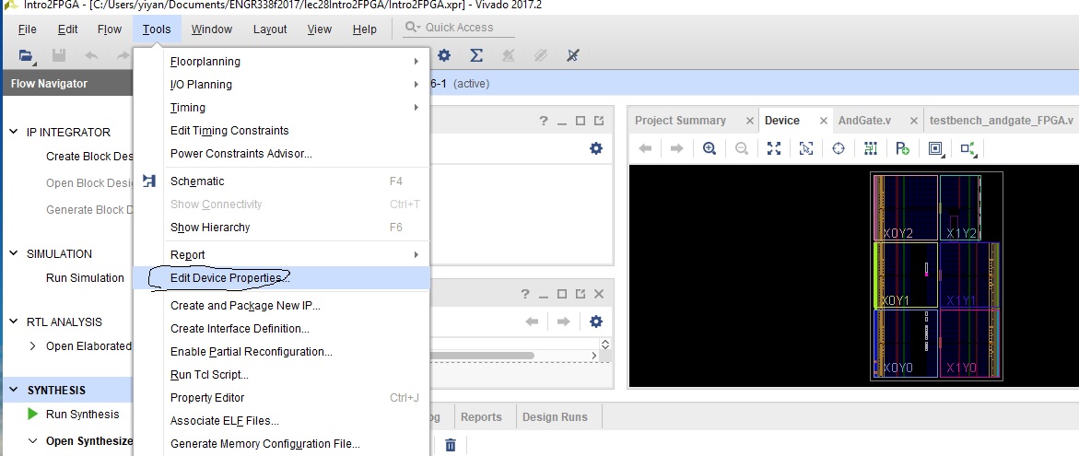The height and width of the screenshot is (456, 1079).
Task: Click the Routing Resources icon in Device toolbar
Action: (871, 148)
